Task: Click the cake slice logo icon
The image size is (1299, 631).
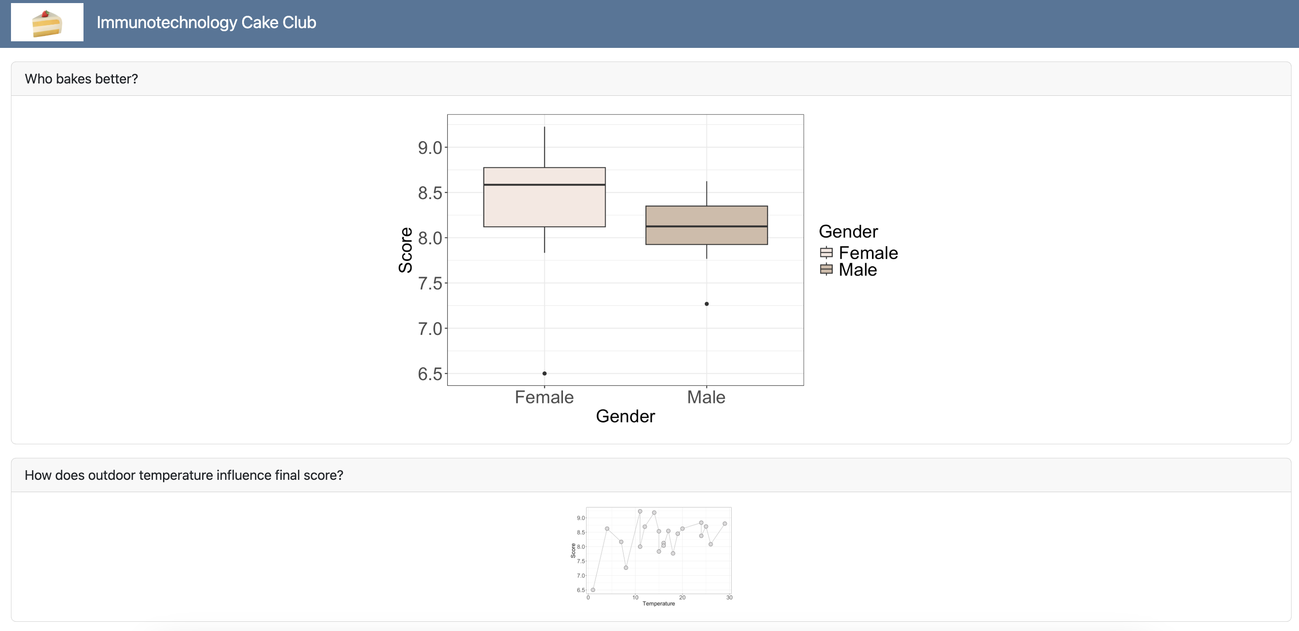Action: (x=47, y=23)
